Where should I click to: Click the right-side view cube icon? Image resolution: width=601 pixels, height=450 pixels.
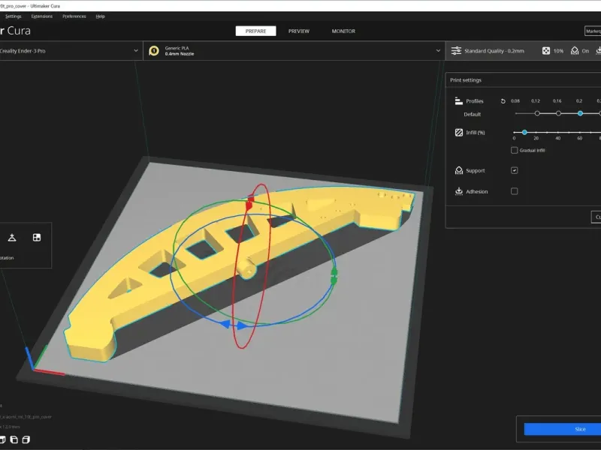[26, 439]
